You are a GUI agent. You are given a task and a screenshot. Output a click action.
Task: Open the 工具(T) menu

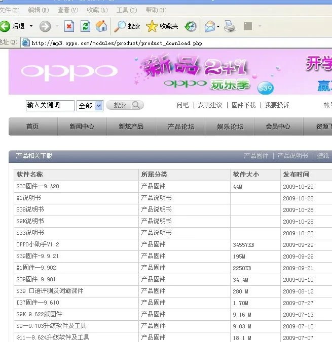[127, 10]
